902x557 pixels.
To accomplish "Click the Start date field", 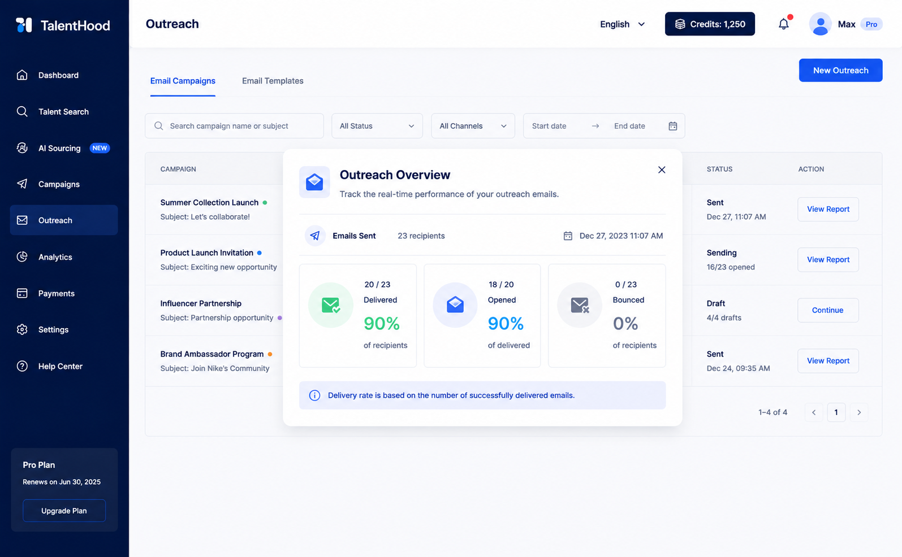I will pos(549,126).
